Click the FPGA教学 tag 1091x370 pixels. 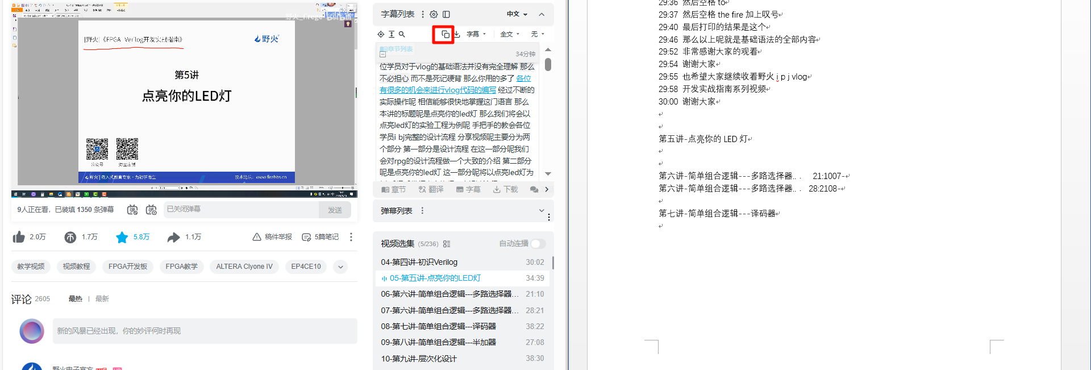point(182,267)
